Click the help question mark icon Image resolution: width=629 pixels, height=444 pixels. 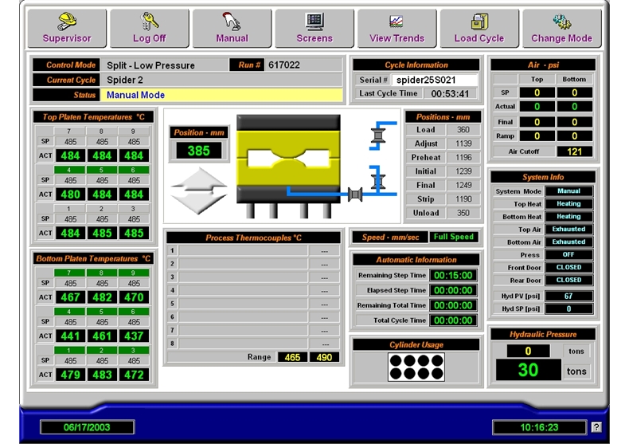point(596,427)
